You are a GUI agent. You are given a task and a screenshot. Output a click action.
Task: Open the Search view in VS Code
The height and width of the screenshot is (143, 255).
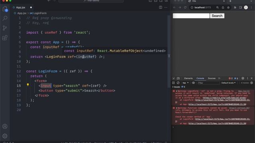coord(5,18)
